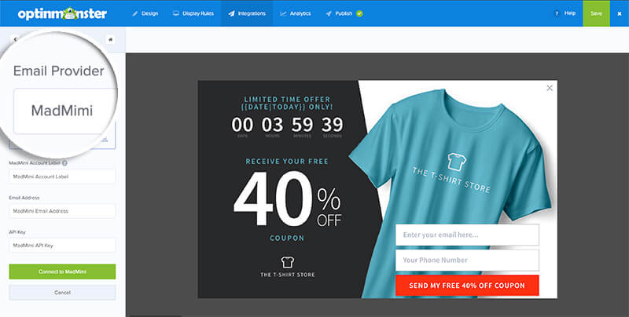Click the Help question mark icon

[557, 13]
